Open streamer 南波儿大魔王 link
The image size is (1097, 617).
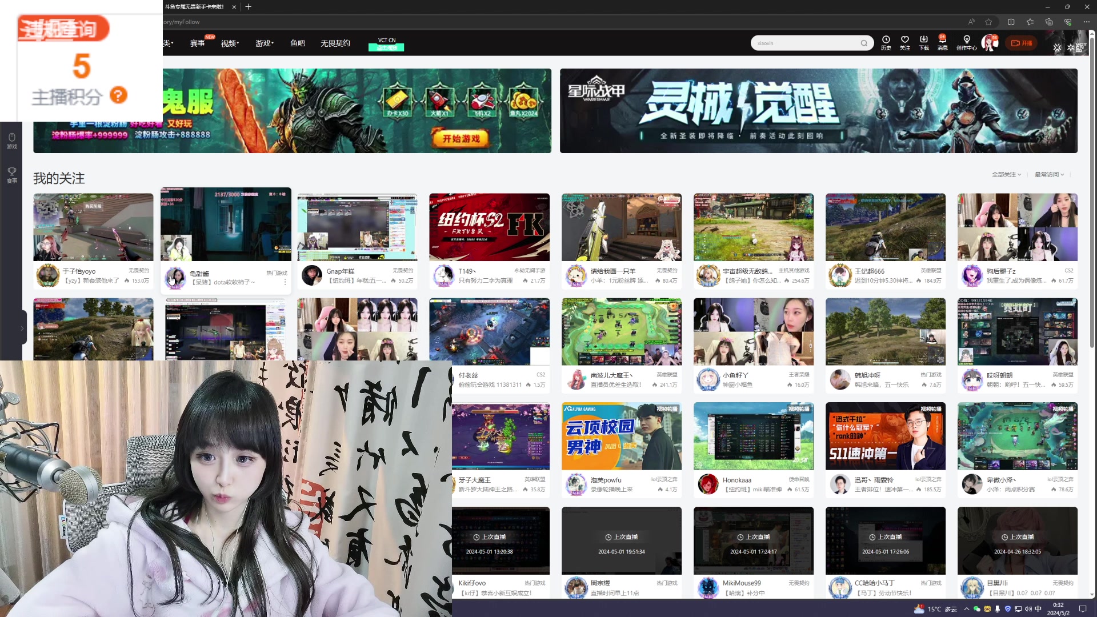tap(612, 375)
